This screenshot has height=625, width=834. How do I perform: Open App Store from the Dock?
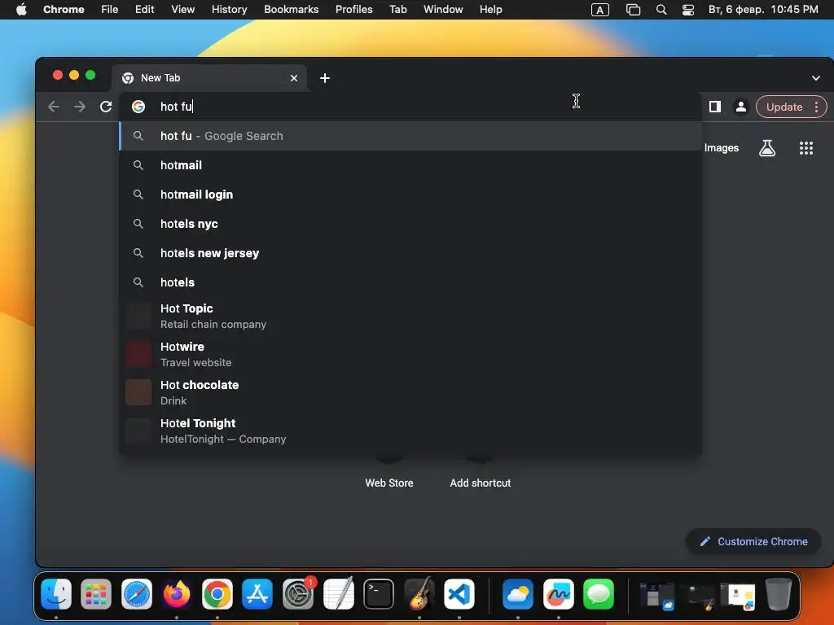coord(257,593)
